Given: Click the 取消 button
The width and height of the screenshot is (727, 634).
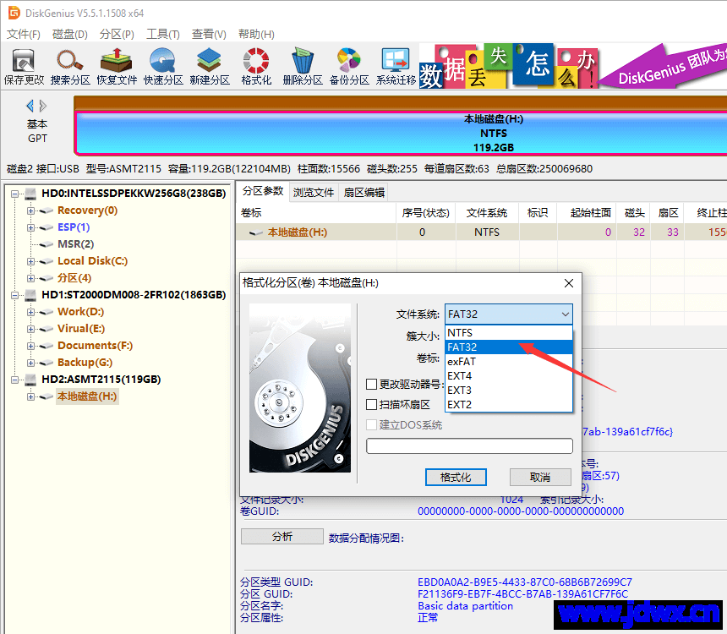Looking at the screenshot, I should pyautogui.click(x=540, y=477).
